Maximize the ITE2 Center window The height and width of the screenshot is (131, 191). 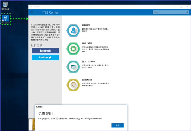point(181,7)
